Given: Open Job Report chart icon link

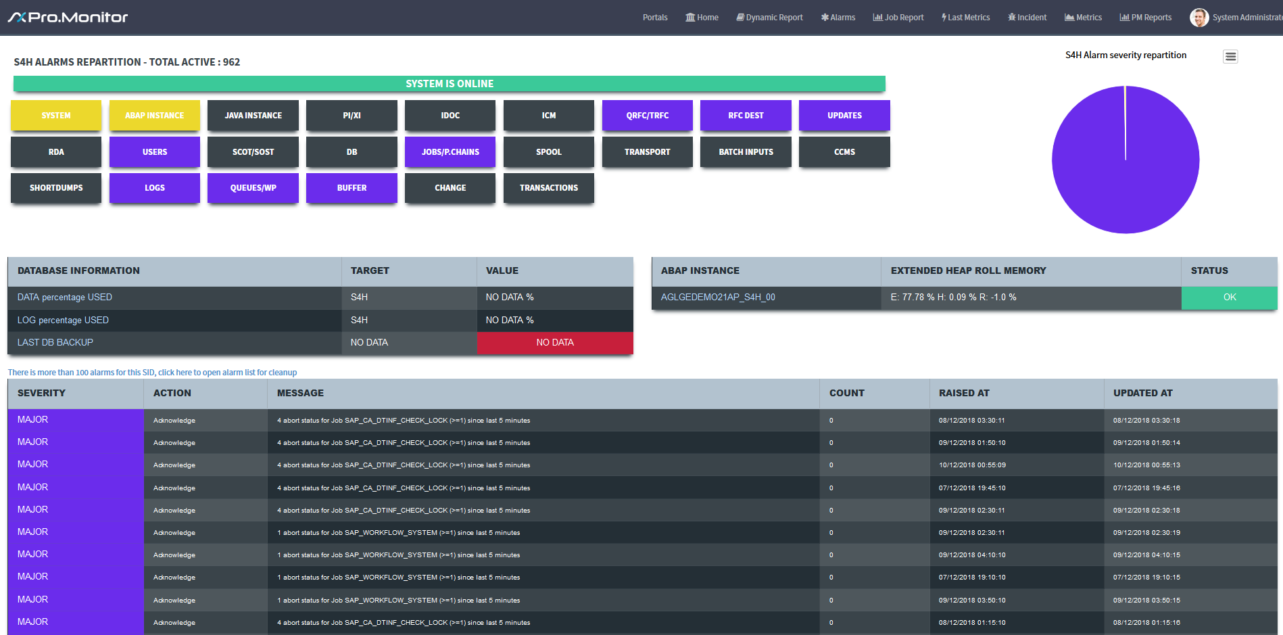Looking at the screenshot, I should pyautogui.click(x=877, y=18).
